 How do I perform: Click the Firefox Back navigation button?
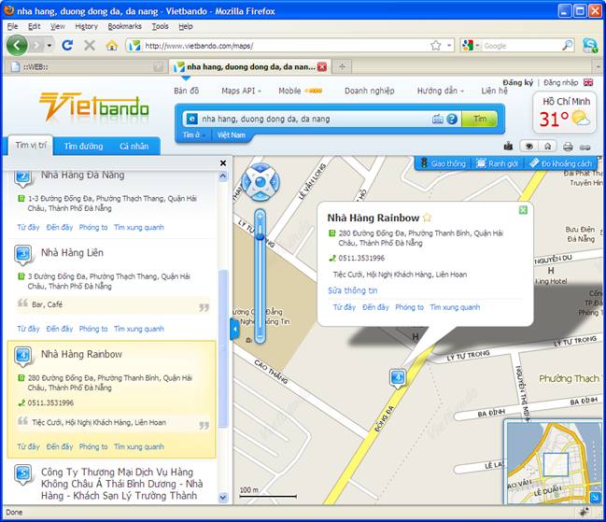[x=17, y=46]
